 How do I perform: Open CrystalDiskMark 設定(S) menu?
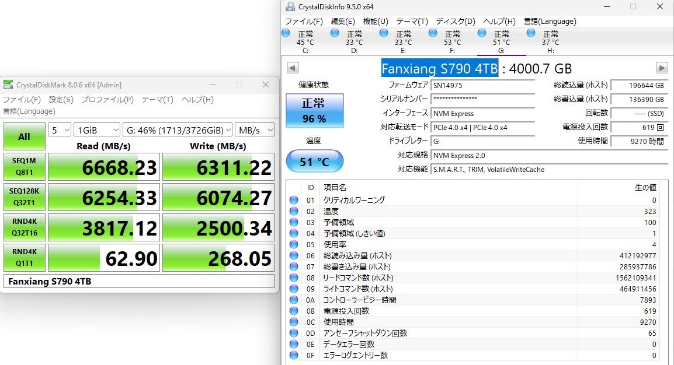click(x=61, y=100)
